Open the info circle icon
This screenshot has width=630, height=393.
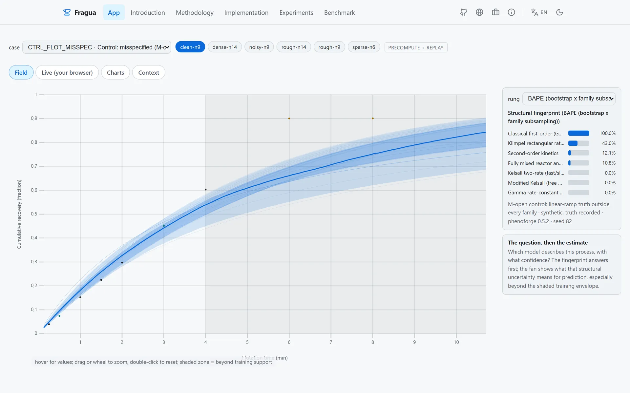pos(511,12)
